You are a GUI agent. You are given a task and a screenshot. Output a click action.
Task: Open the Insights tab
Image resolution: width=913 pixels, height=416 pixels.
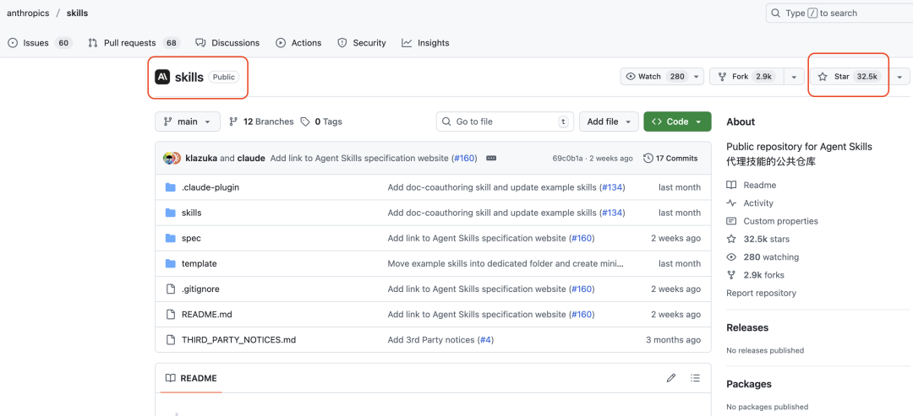pyautogui.click(x=425, y=43)
